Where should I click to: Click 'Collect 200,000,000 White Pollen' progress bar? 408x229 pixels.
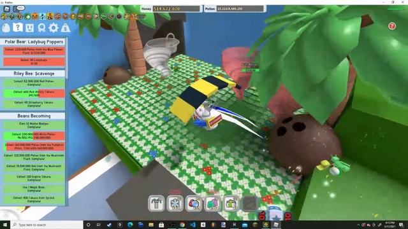(x=34, y=136)
